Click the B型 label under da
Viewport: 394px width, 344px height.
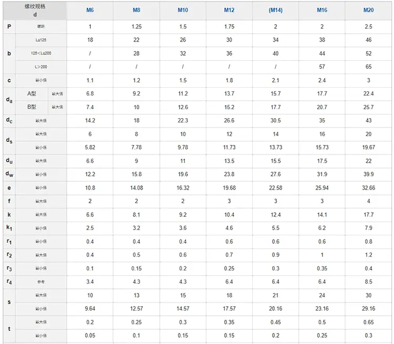(x=32, y=107)
